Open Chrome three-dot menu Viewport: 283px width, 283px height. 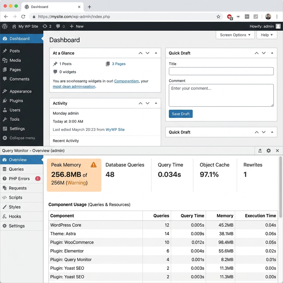[277, 17]
